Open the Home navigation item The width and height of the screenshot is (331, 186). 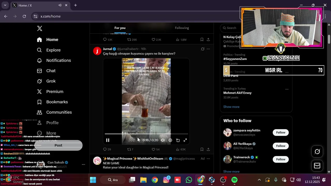coord(48,40)
